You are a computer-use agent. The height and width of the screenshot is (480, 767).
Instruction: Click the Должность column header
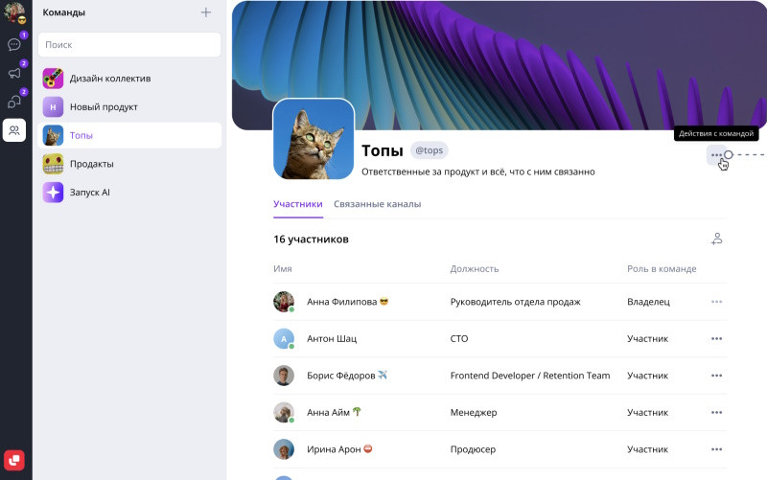pyautogui.click(x=475, y=269)
